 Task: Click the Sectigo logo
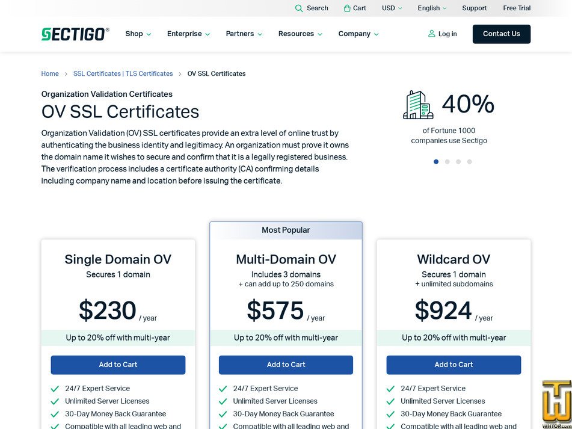click(x=75, y=34)
